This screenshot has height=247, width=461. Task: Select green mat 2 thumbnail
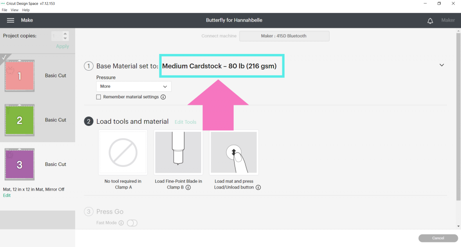click(x=19, y=120)
